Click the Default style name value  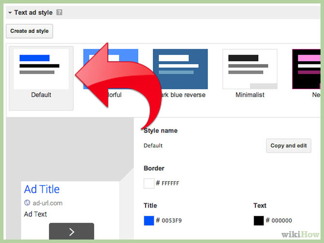pyautogui.click(x=153, y=145)
